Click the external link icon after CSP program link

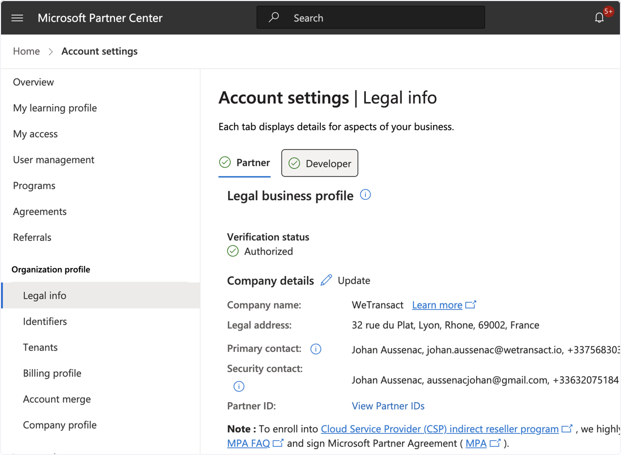pyautogui.click(x=568, y=429)
